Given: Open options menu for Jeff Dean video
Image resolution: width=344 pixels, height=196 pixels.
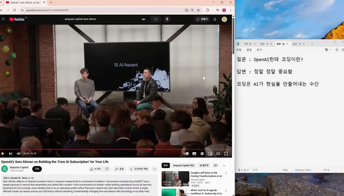Looking at the screenshot, I should pos(226,173).
